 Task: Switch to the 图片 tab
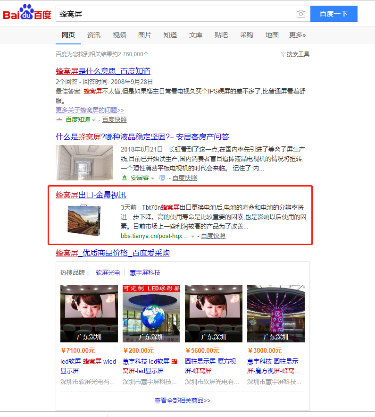point(145,35)
